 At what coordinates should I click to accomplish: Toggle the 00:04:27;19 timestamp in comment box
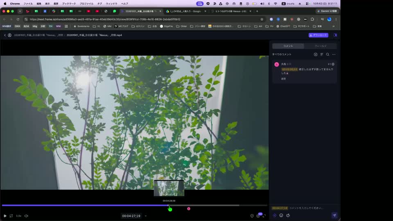pos(280,208)
